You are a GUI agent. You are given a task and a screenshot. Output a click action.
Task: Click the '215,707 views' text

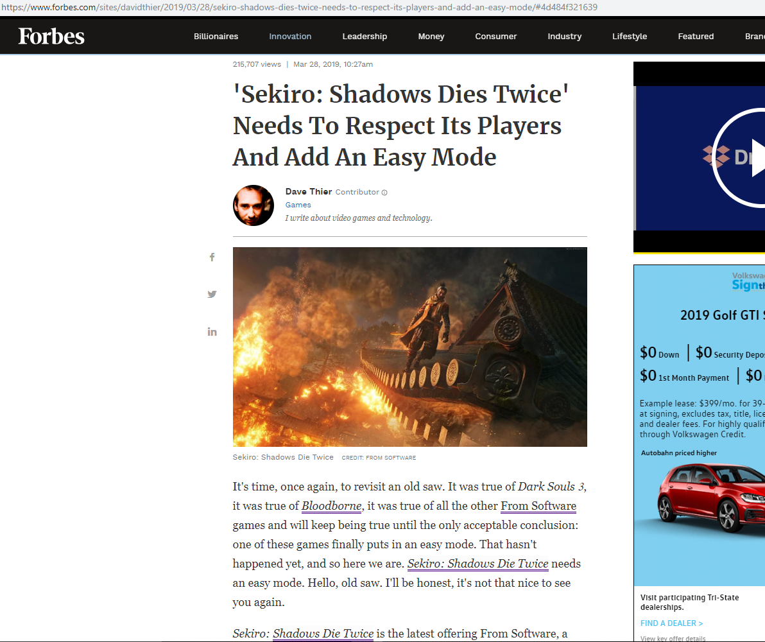coord(257,64)
